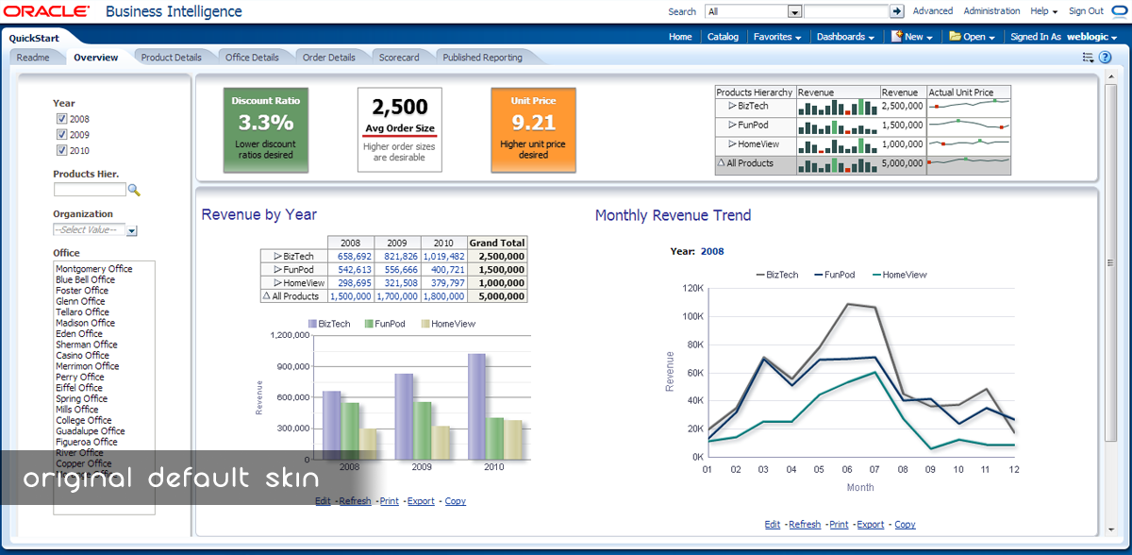This screenshot has height=555, width=1132.
Task: Select Sherman Office in Office list
Action: click(87, 345)
